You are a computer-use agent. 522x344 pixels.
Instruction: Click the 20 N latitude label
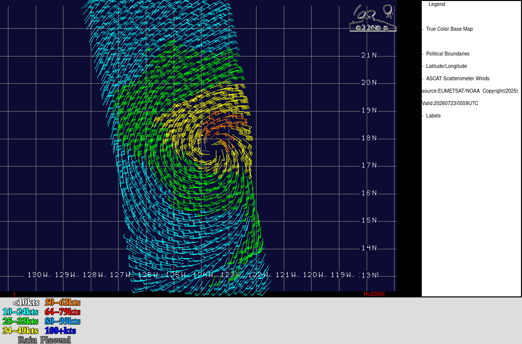coord(369,82)
